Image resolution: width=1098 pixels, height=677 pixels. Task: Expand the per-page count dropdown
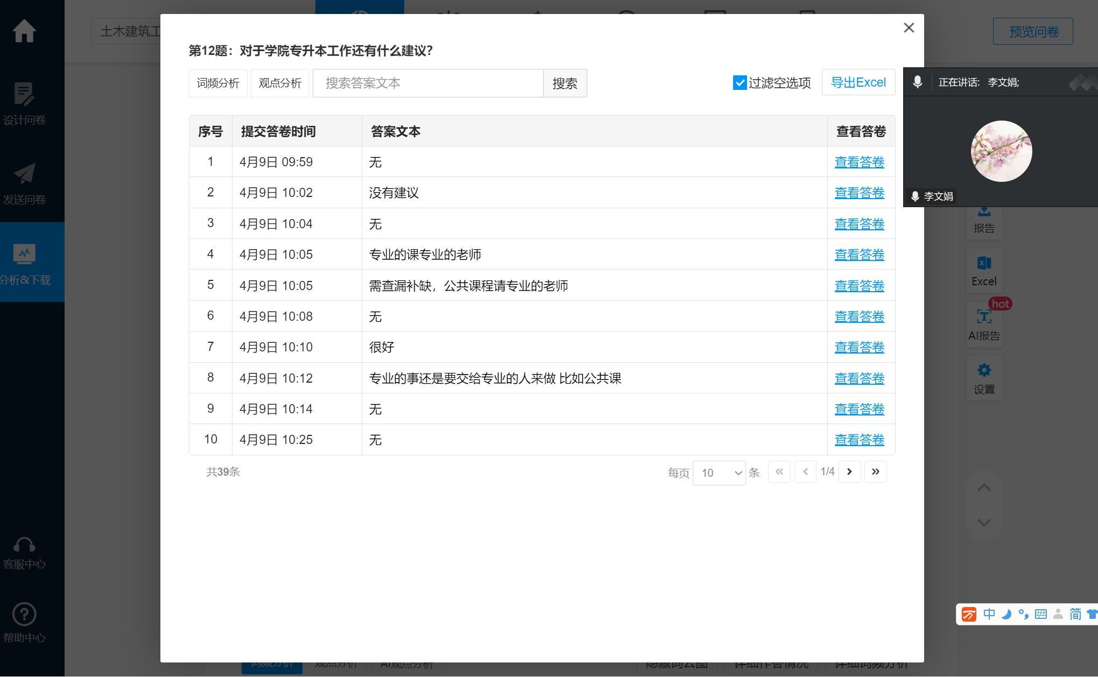[x=719, y=473]
